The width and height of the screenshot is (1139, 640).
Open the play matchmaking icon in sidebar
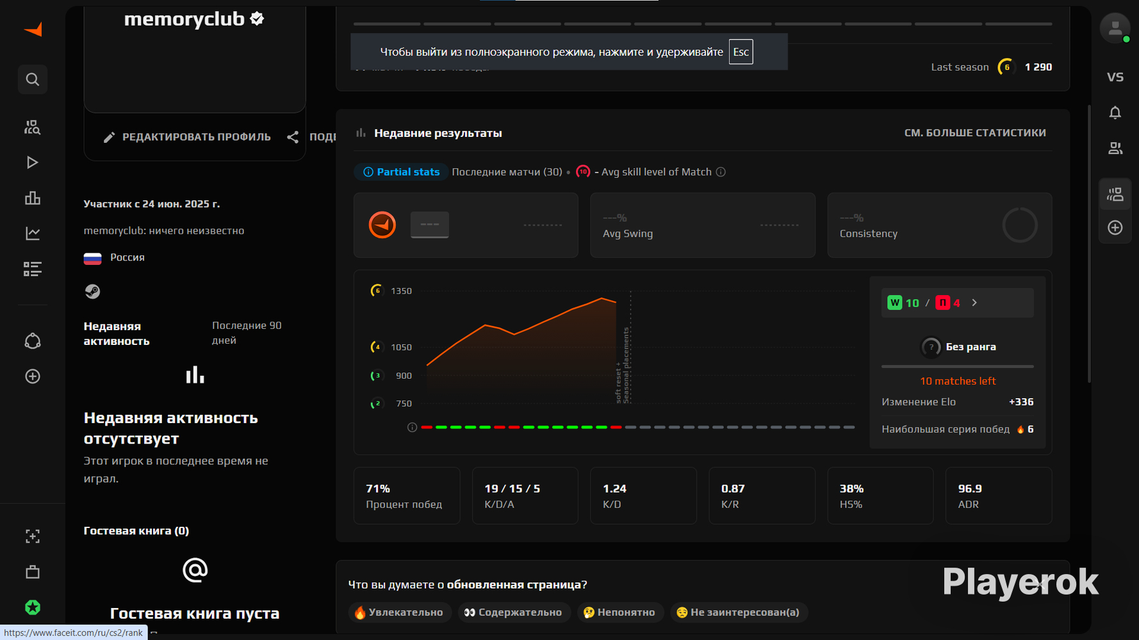tap(33, 163)
